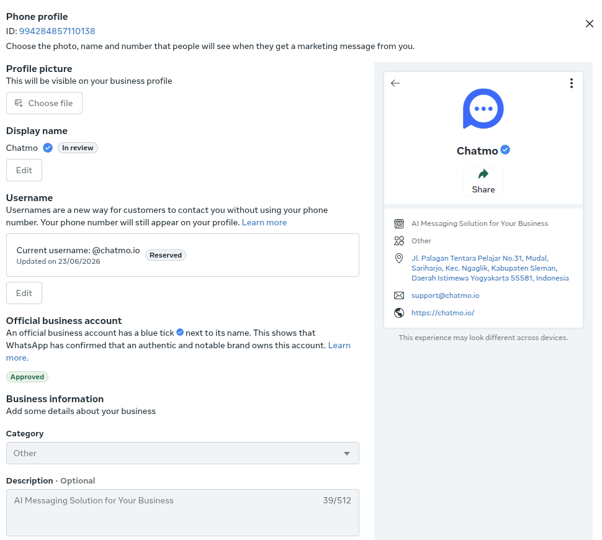Click the Approved status badge
602x540 pixels.
(27, 377)
